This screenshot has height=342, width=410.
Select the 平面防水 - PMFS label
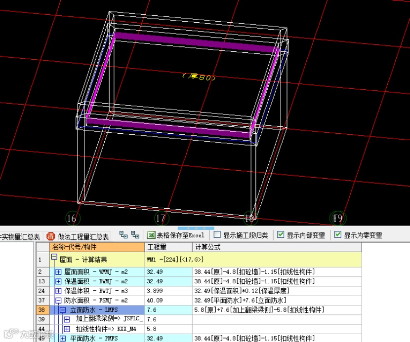tap(94, 339)
